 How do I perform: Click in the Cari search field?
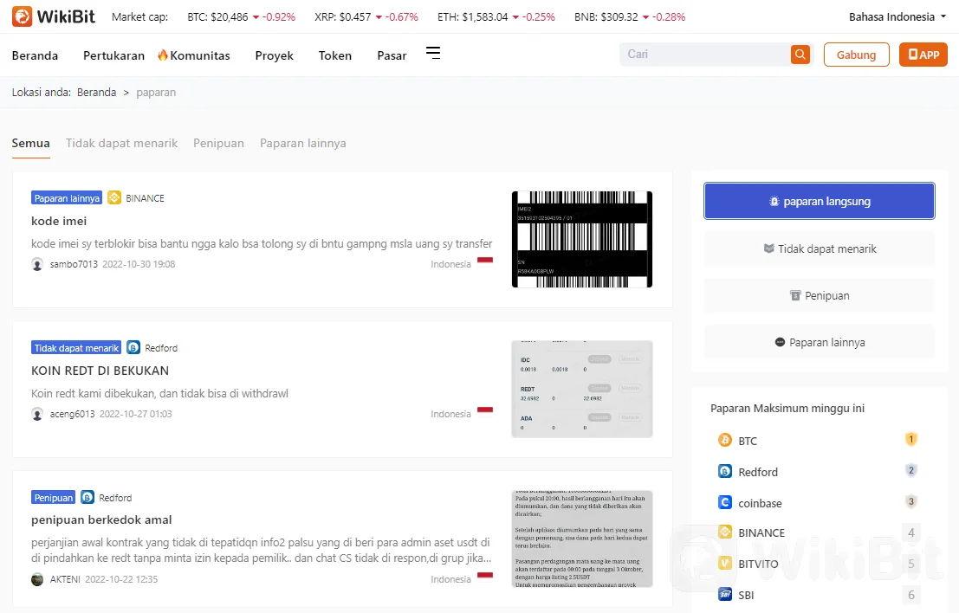[x=705, y=55]
